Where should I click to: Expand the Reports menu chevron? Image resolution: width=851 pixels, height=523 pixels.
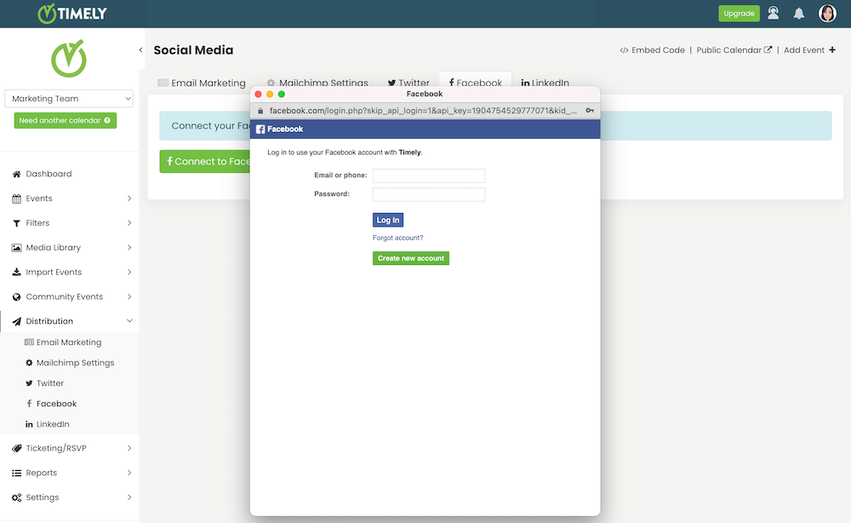129,473
